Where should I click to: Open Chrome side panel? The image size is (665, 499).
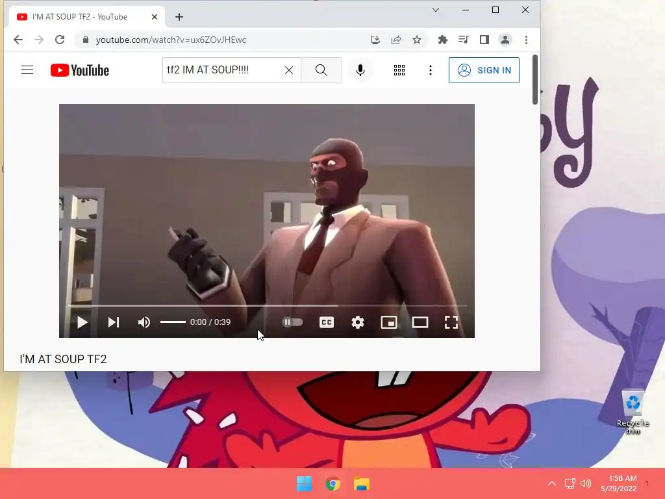click(484, 40)
